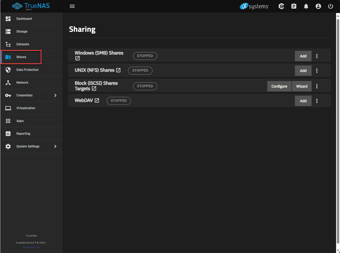Open the external link beside UNIX (NFS) Shares
This screenshot has width=340, height=253.
[x=119, y=70]
